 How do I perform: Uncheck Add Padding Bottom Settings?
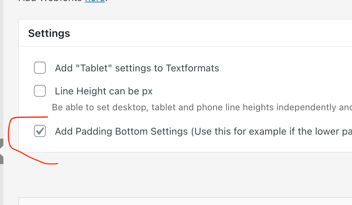pos(40,131)
